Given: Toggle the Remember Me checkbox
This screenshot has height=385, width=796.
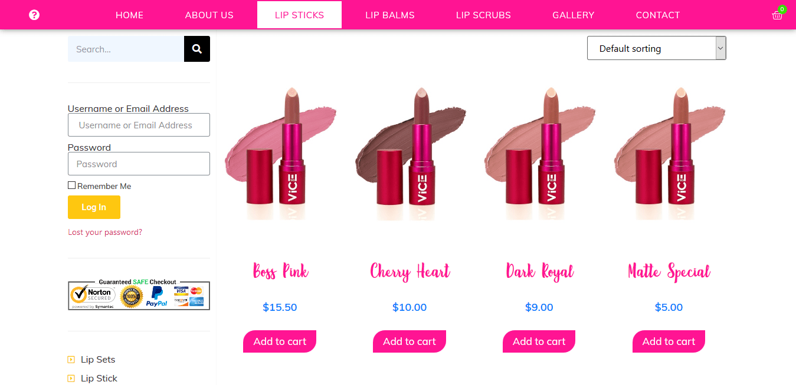Looking at the screenshot, I should 71,185.
